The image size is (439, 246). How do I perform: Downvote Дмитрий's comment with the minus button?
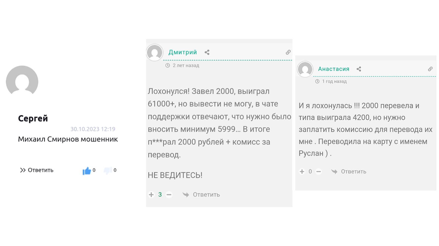pos(169,195)
